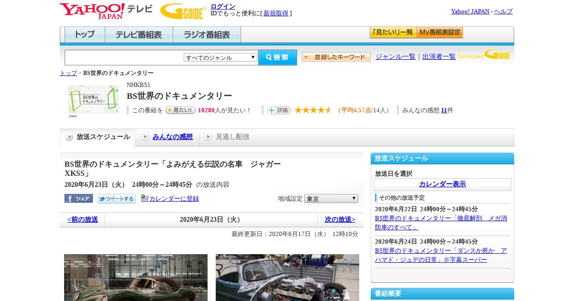Click the ツイートする Twitter button
Image resolution: width=574 pixels, height=301 pixels.
pyautogui.click(x=116, y=199)
